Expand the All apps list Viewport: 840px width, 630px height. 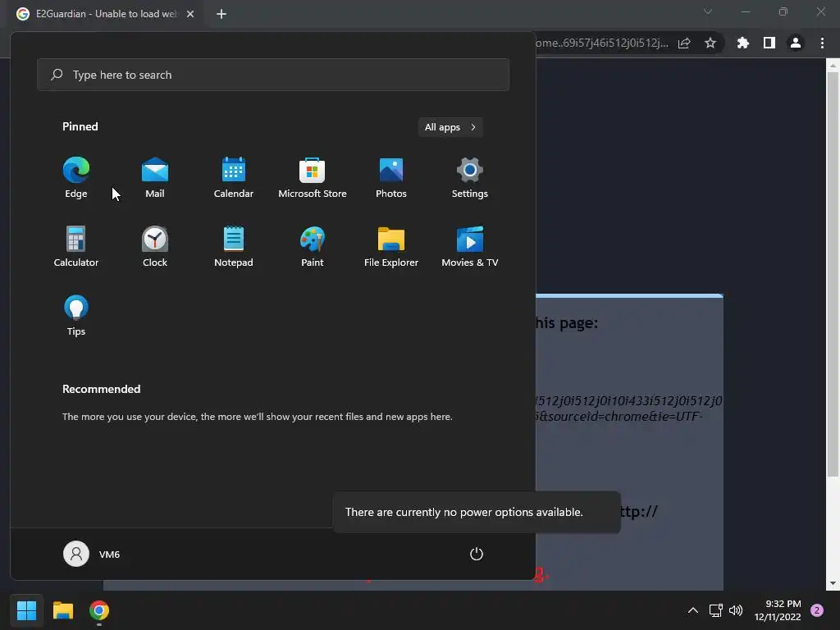[450, 127]
